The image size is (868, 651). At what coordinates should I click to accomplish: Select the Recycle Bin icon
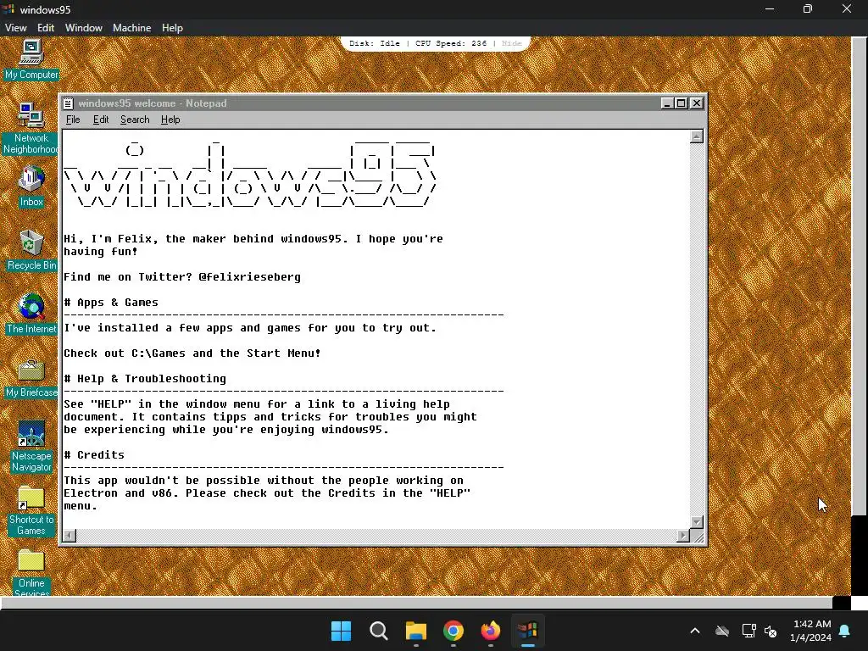coord(31,250)
